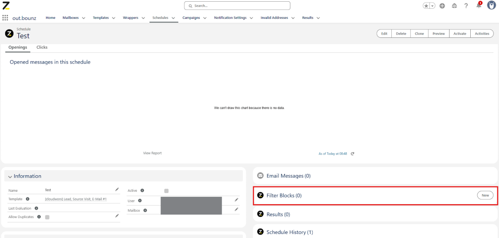Image resolution: width=499 pixels, height=238 pixels.
Task: Open the Filter Blocks (0) list
Action: coord(284,196)
